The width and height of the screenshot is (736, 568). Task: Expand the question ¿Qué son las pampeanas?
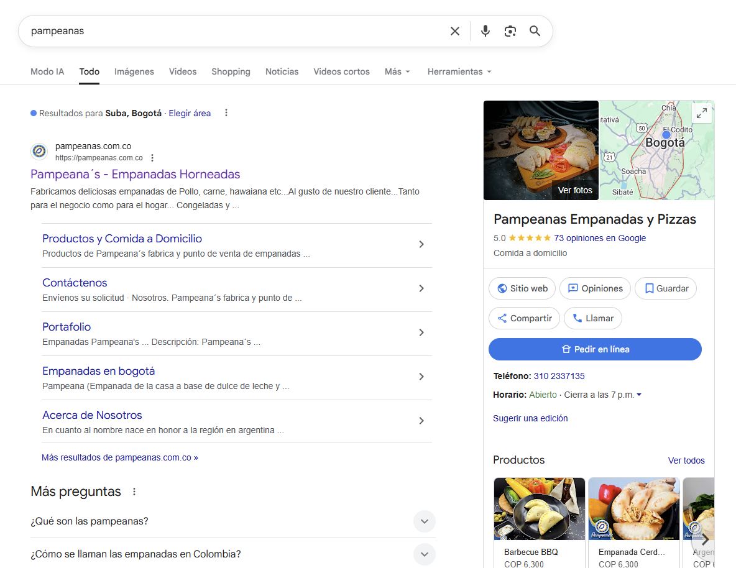(x=425, y=521)
